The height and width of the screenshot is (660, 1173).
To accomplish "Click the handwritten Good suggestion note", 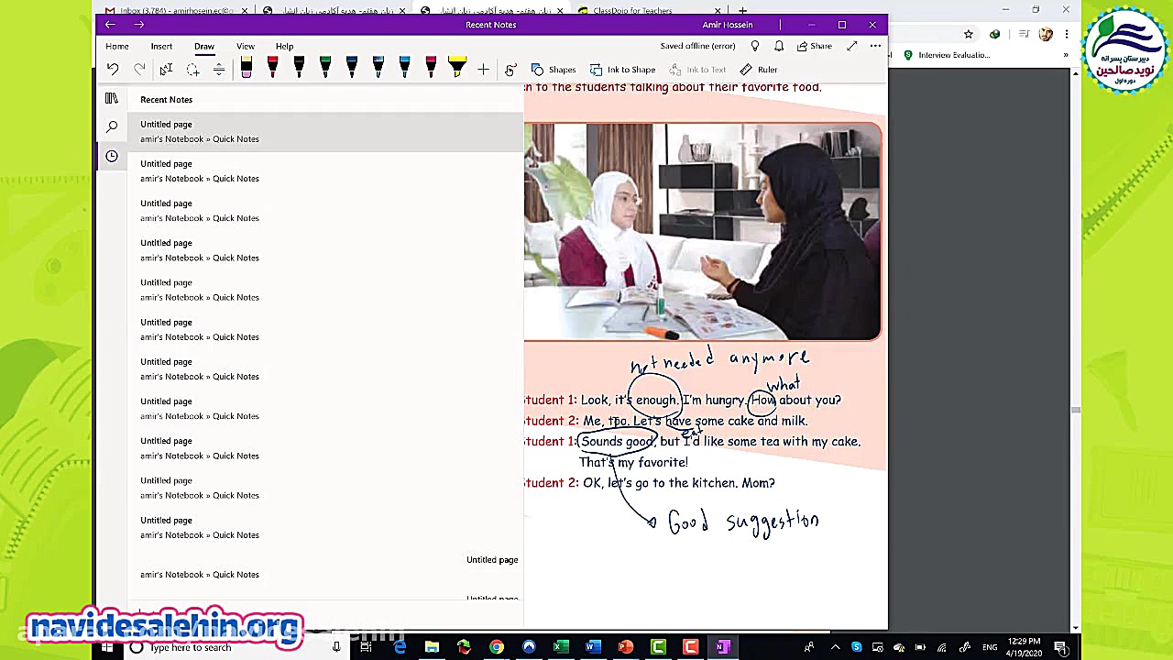I will click(743, 522).
